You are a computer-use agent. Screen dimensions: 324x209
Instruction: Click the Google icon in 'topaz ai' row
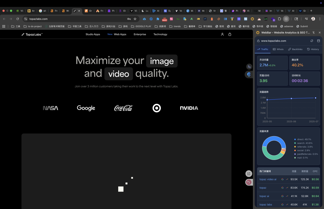point(282,196)
